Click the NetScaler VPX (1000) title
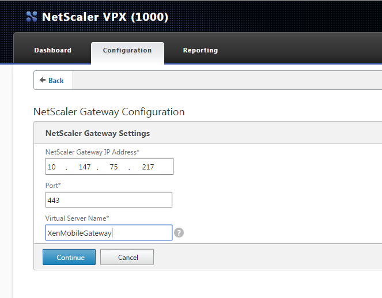Screen dimensions: 382x298 [105, 17]
